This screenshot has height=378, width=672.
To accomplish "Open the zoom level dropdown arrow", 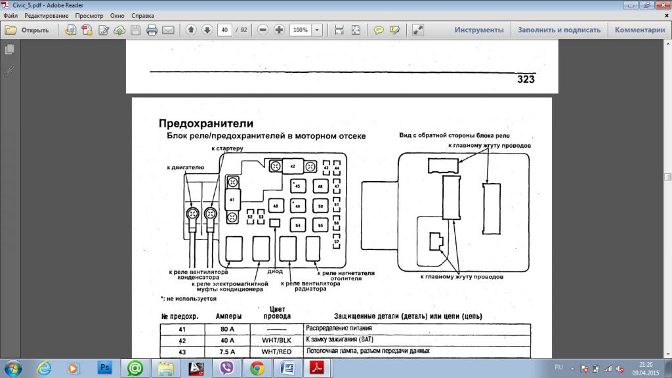I will click(318, 30).
